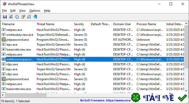This screenshot has width=189, height=104.
Task: Open the Help menu
Action: tap(47, 11)
